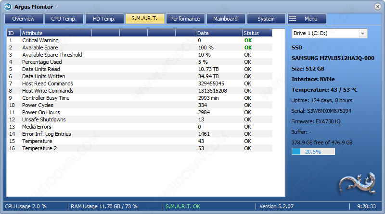The image size is (385, 214).
Task: Click the 329455045 data value
Action: [x=211, y=83]
